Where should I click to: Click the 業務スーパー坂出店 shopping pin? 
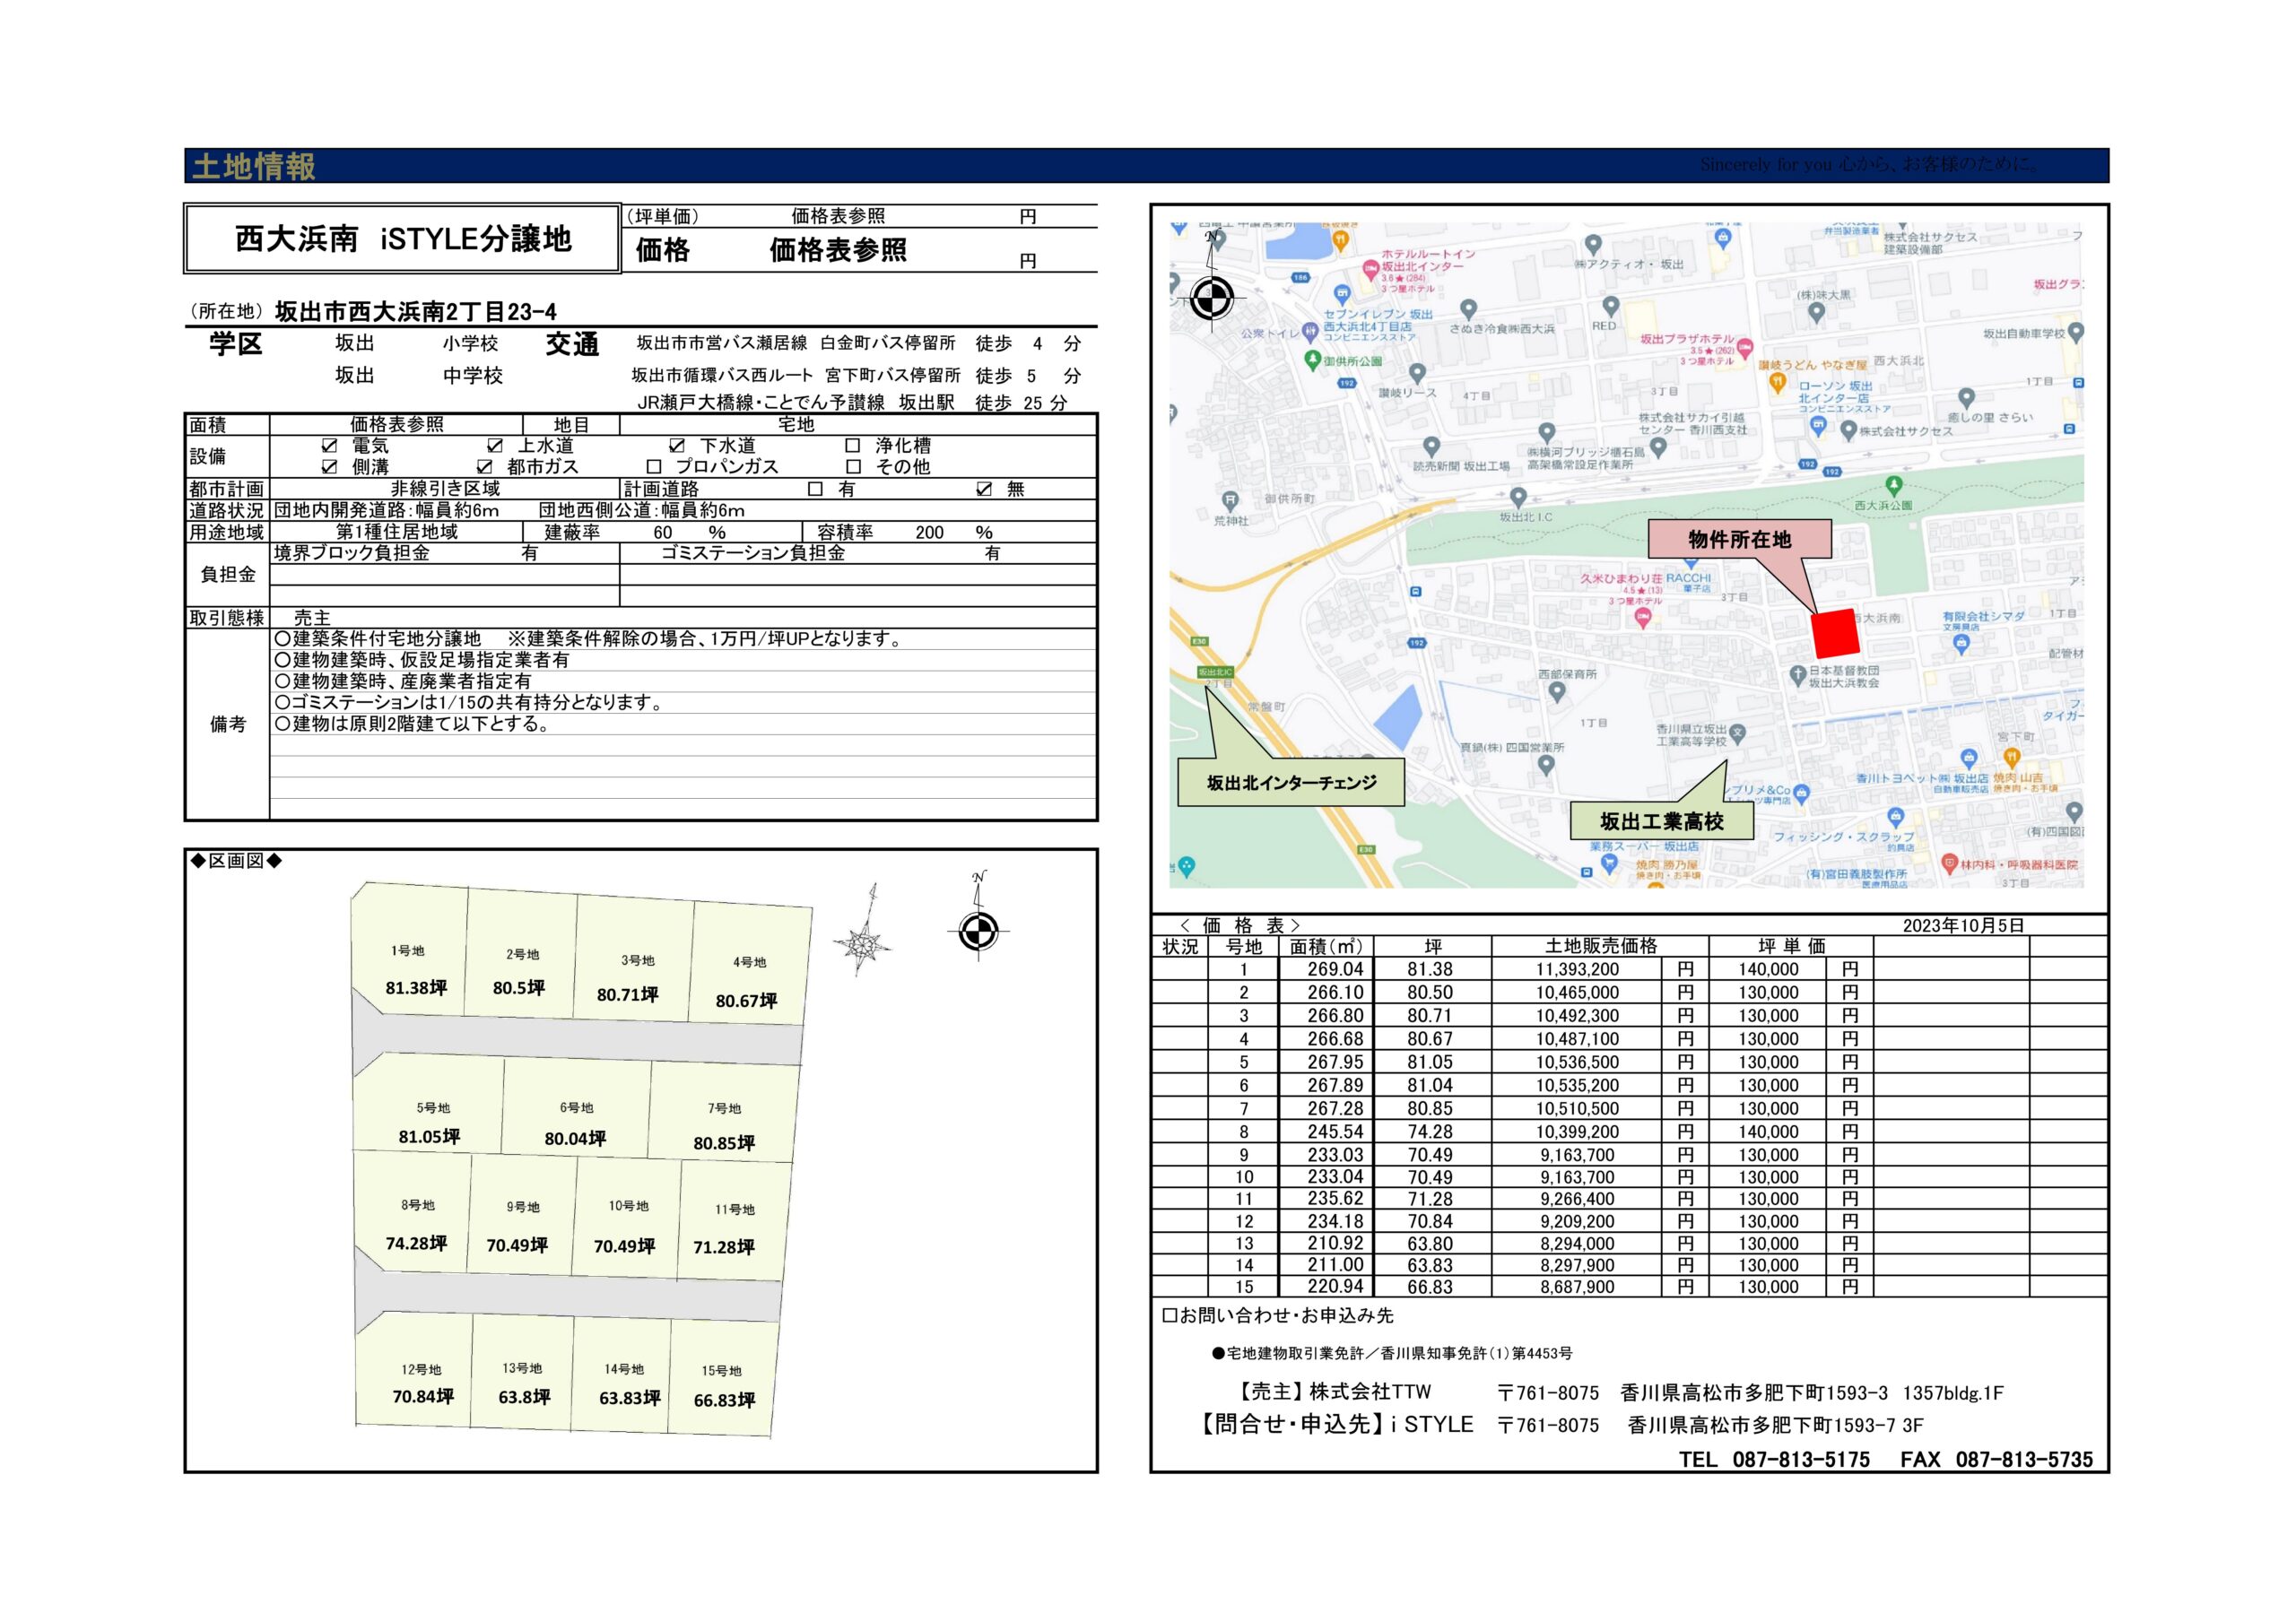(1608, 864)
